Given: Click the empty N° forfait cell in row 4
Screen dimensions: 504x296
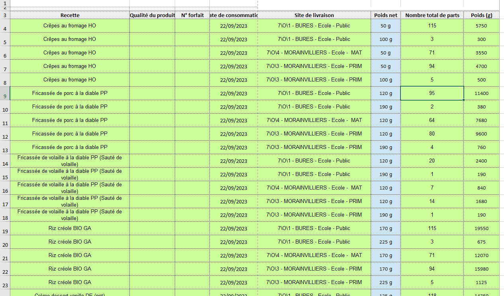Looking at the screenshot, I should (x=192, y=26).
